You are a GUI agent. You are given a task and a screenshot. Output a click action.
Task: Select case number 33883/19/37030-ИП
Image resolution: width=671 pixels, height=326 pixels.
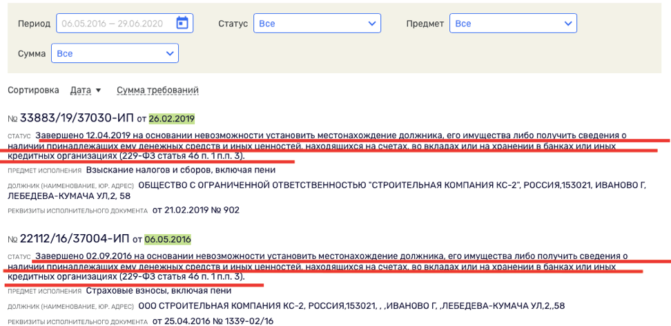(77, 118)
